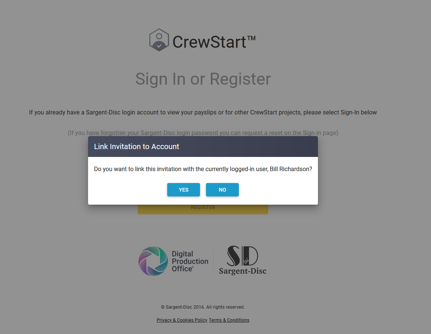
Task: Confirm linking by clicking YES
Action: 184,190
